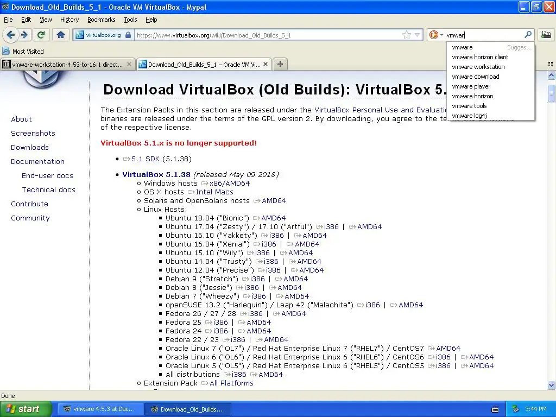Click the 12m toolbar indicator button

[546, 34]
